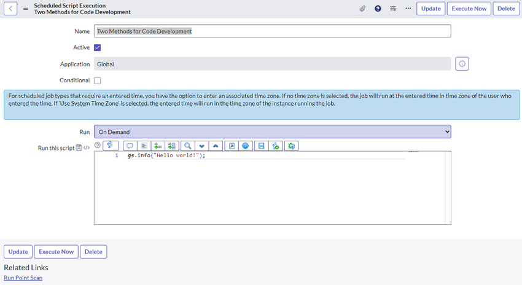This screenshot has height=285, width=522.
Task: Find next with down arrow icon
Action: [x=202, y=146]
